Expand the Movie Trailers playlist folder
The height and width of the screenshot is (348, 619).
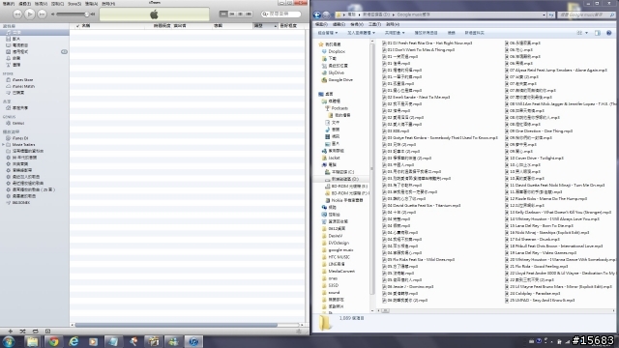[4, 145]
